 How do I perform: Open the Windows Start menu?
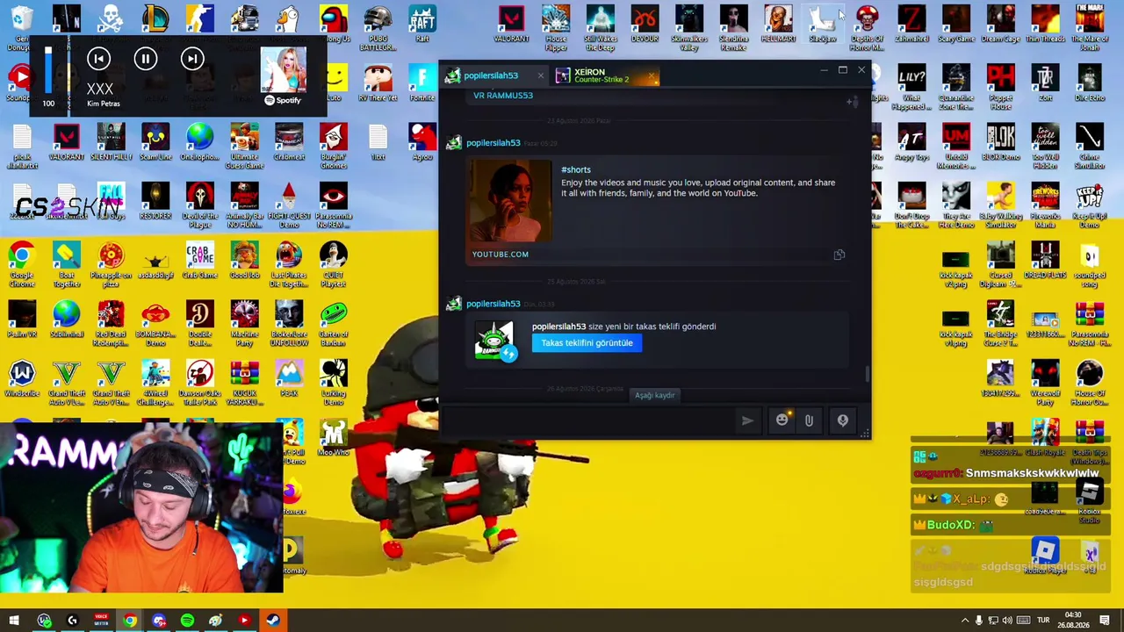[x=14, y=621]
